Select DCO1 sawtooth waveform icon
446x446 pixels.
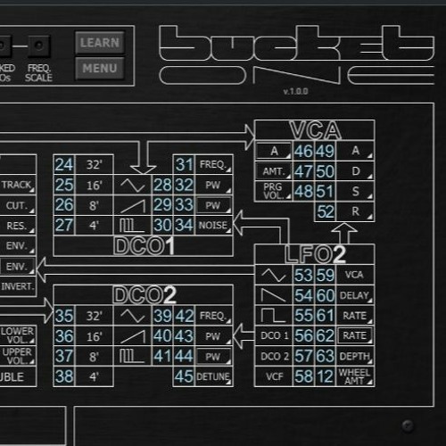[x=133, y=205]
